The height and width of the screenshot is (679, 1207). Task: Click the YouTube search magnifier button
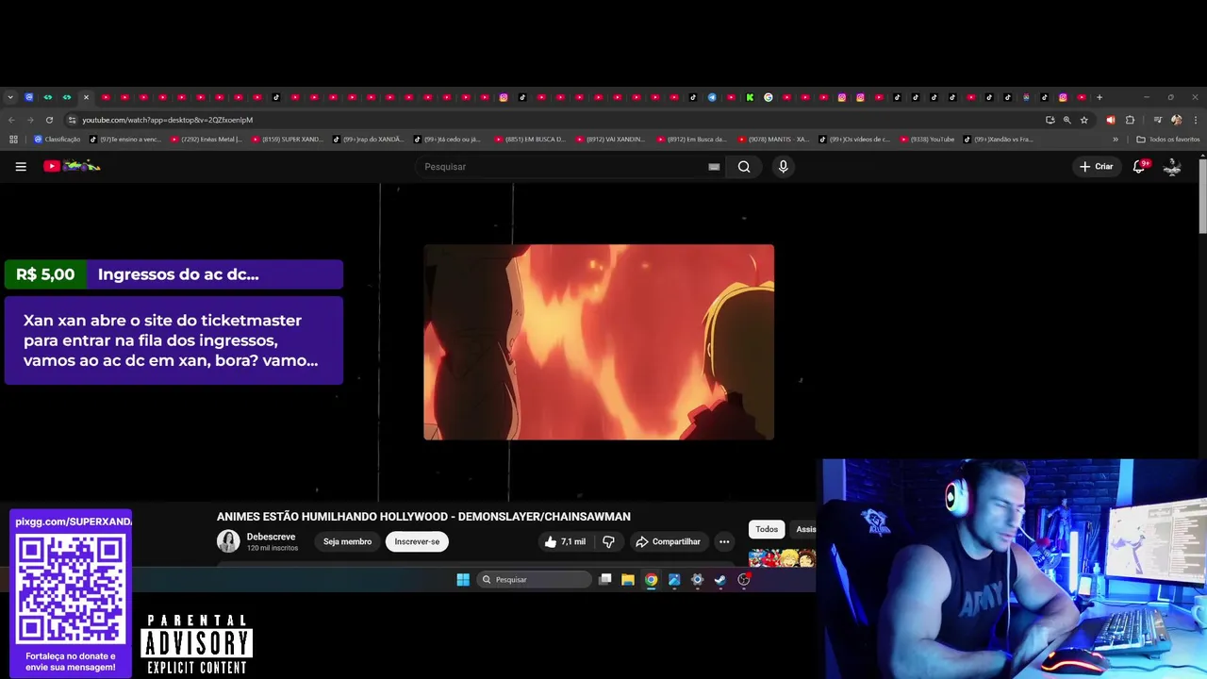(x=744, y=166)
